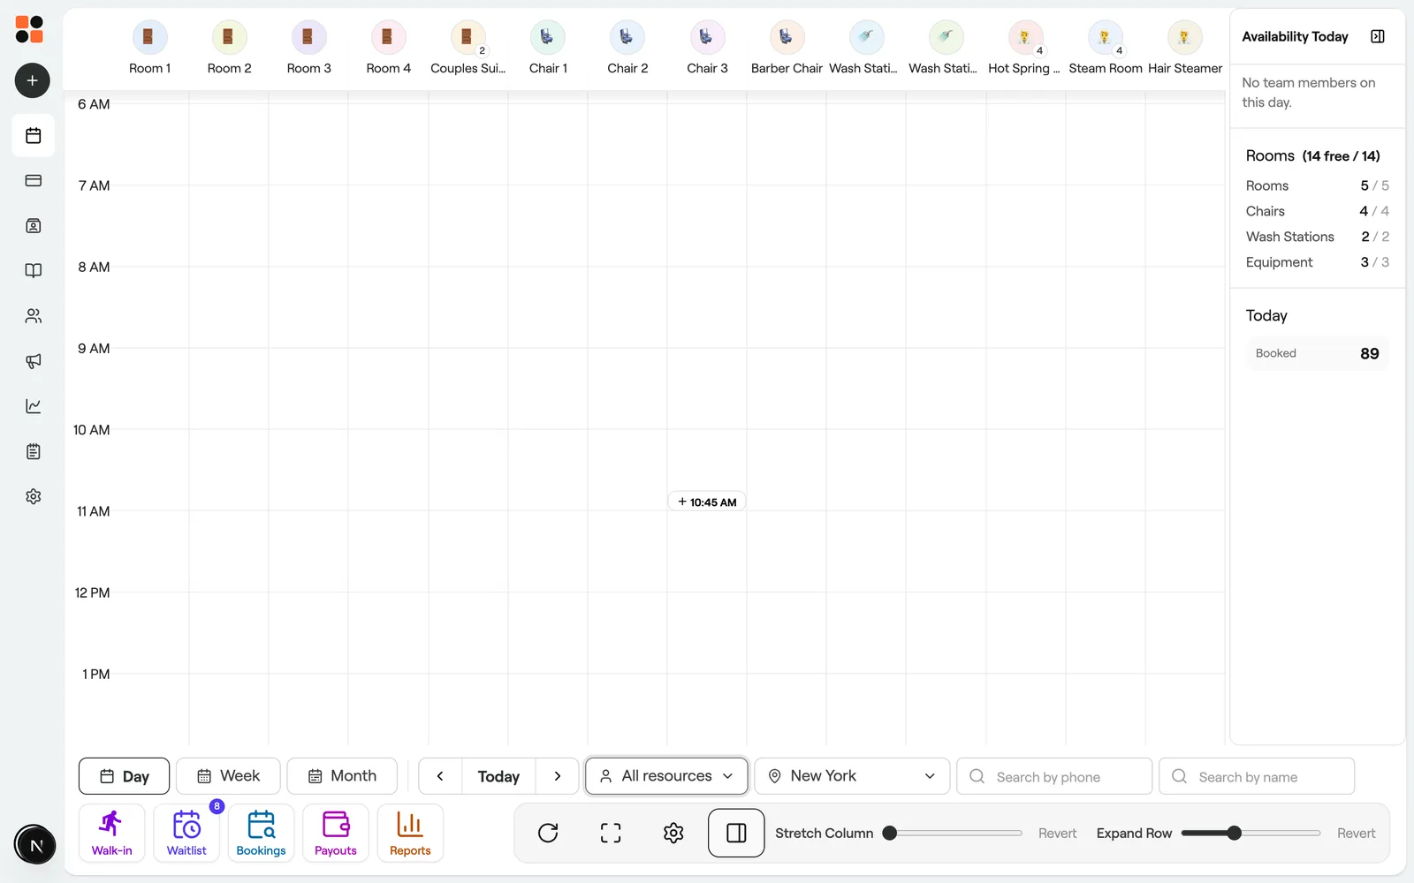Open the settings gear in left sidebar
The image size is (1414, 883).
click(34, 496)
